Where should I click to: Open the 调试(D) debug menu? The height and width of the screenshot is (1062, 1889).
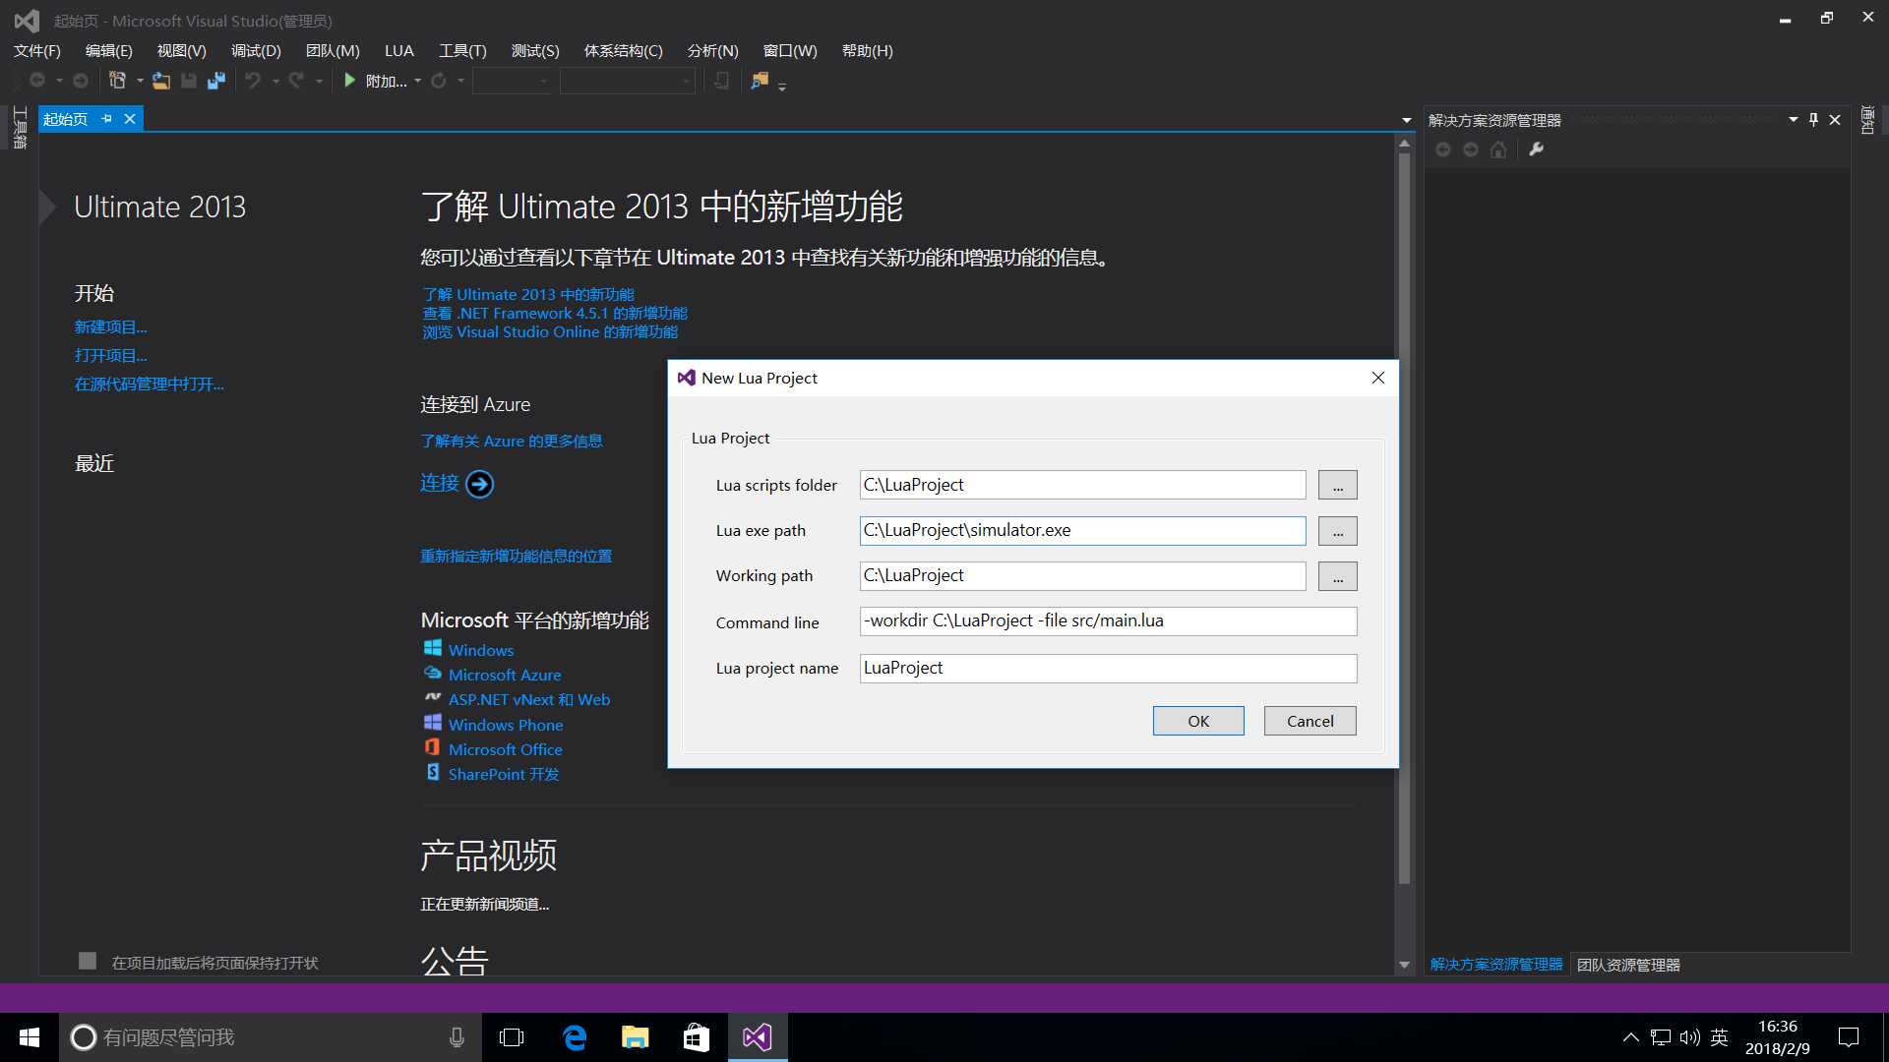click(256, 50)
